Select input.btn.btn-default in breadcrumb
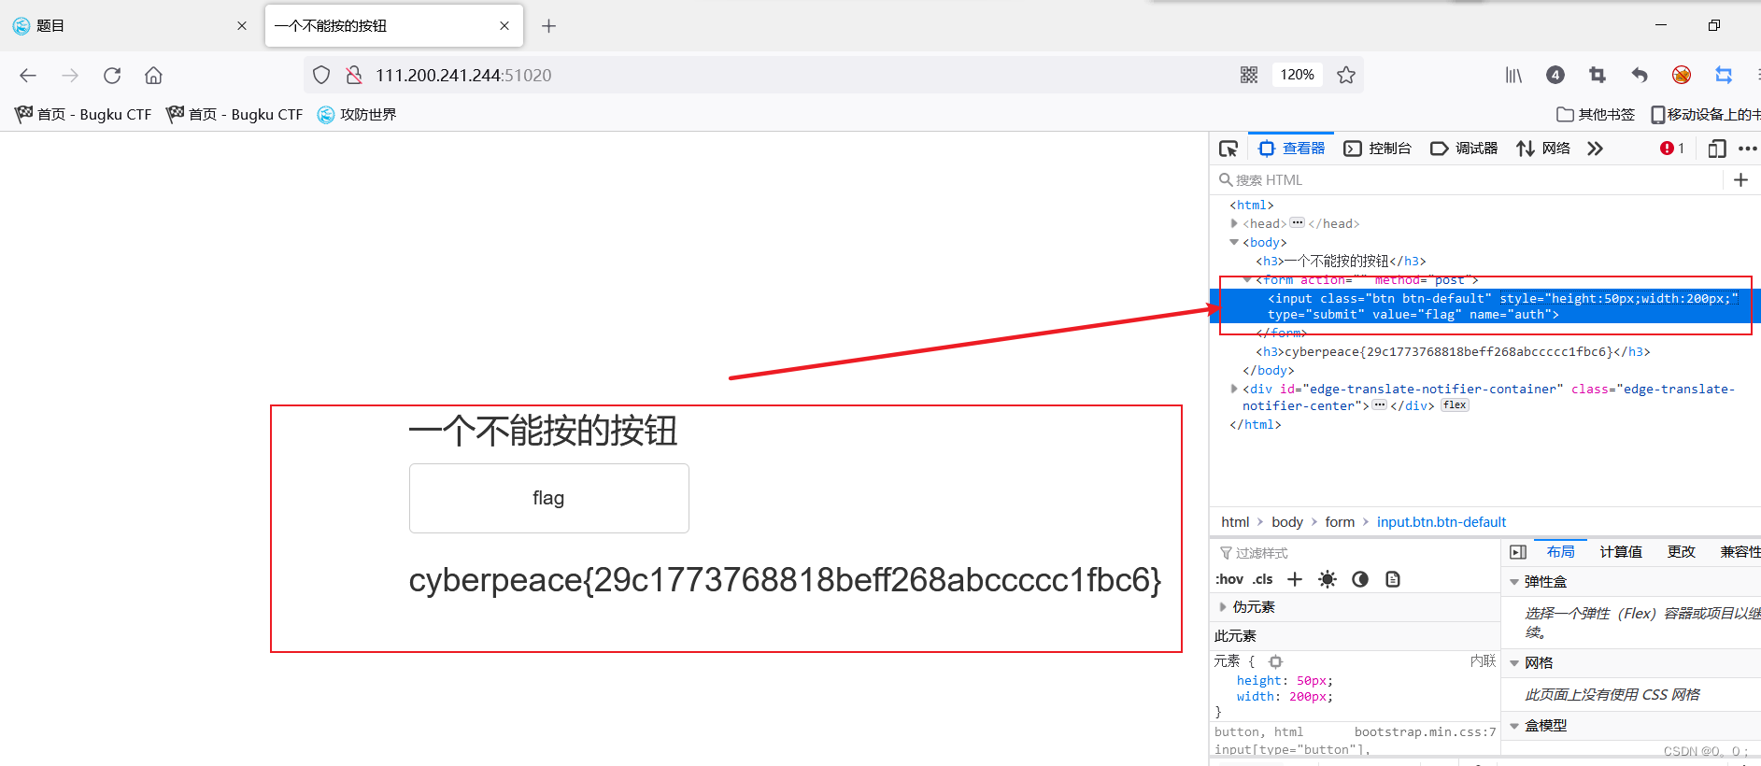 [1441, 522]
